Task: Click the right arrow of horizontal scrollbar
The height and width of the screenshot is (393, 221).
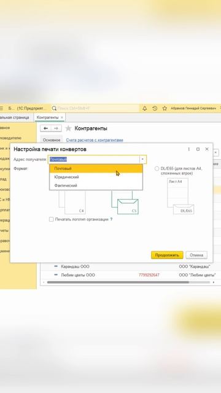Action: (x=214, y=282)
